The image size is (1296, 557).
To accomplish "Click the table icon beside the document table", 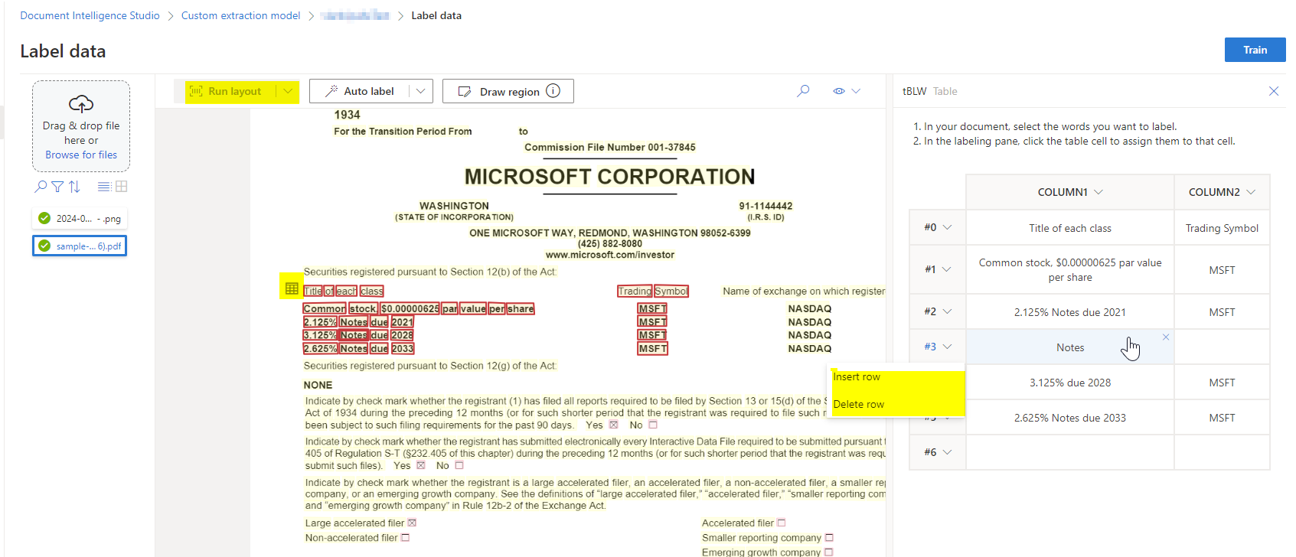I will tap(292, 288).
